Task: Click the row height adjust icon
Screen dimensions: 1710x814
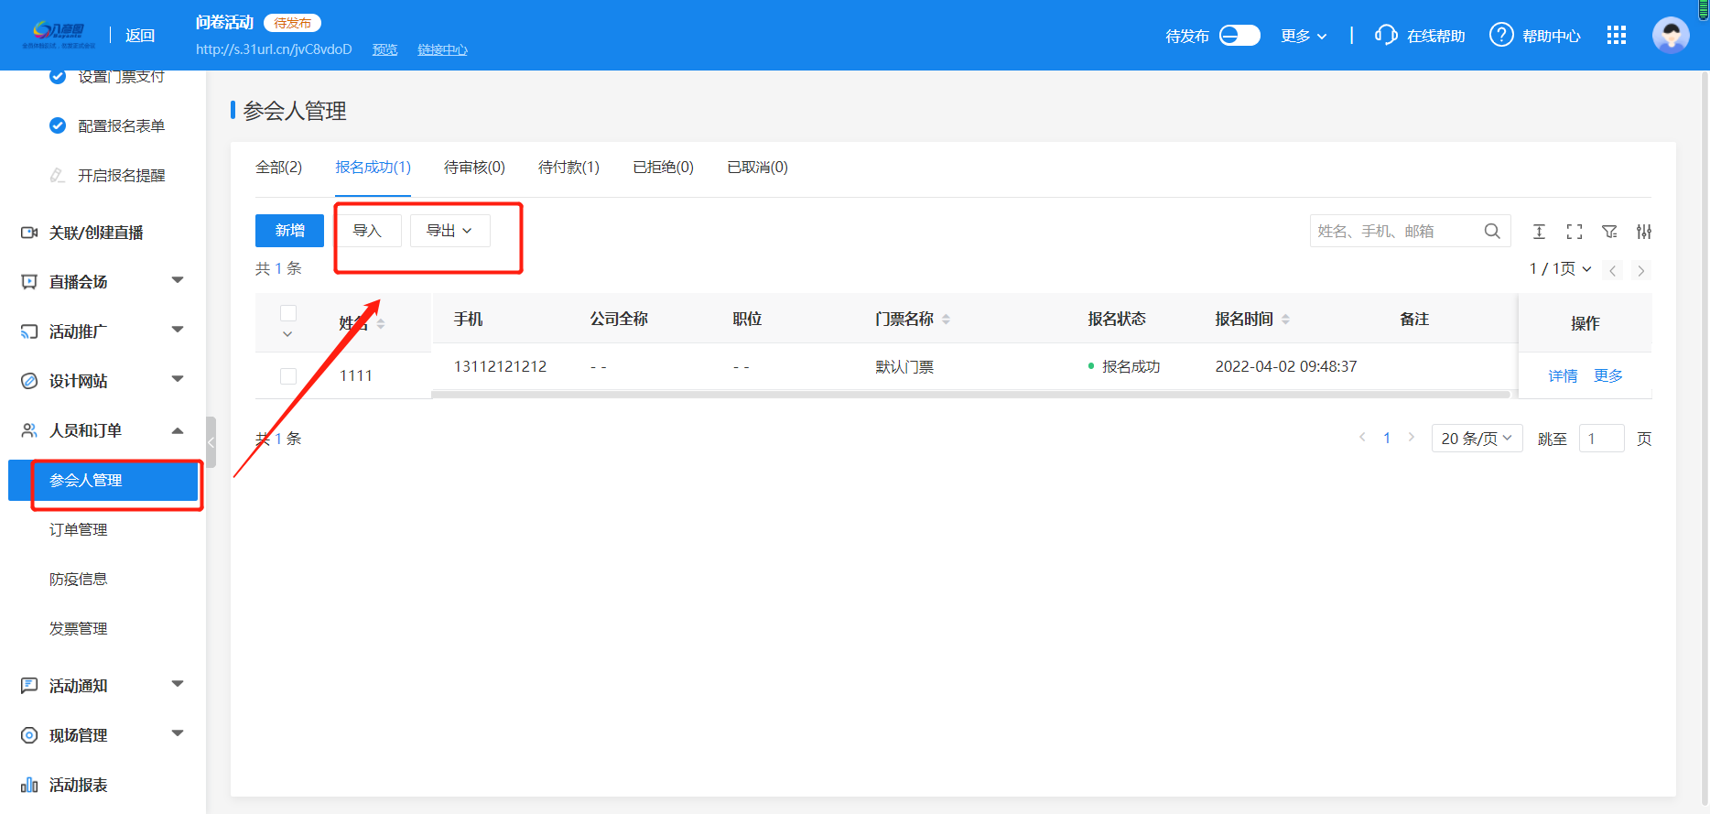Action: coord(1539,232)
